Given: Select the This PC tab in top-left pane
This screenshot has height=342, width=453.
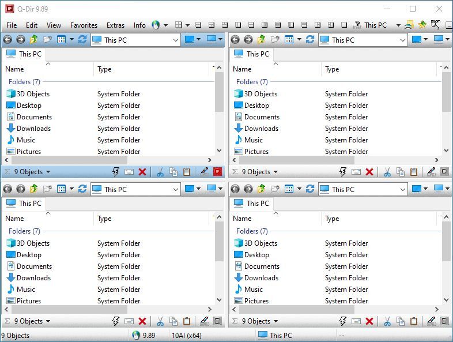Looking at the screenshot, I should [24, 54].
